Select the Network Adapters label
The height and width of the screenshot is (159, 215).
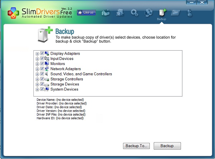pos(66,69)
